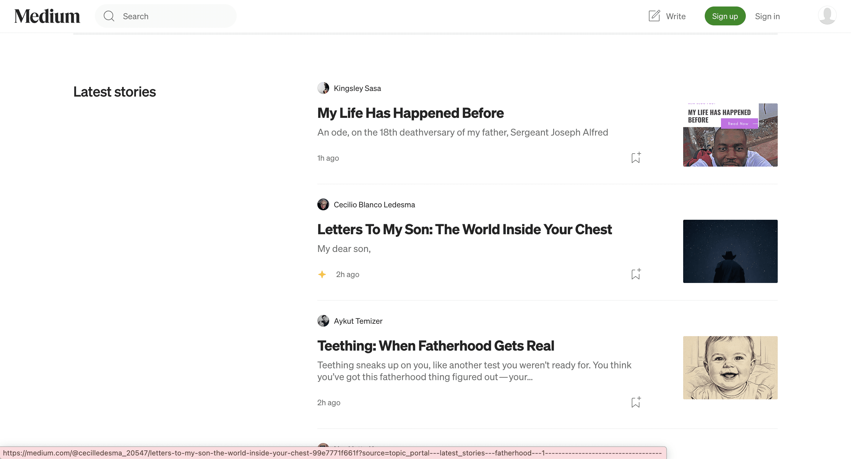
Task: Click Aykut Temizer's profile photo
Action: [x=324, y=321]
